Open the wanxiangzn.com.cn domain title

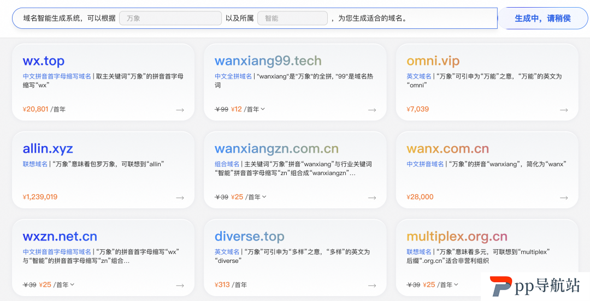tap(276, 149)
